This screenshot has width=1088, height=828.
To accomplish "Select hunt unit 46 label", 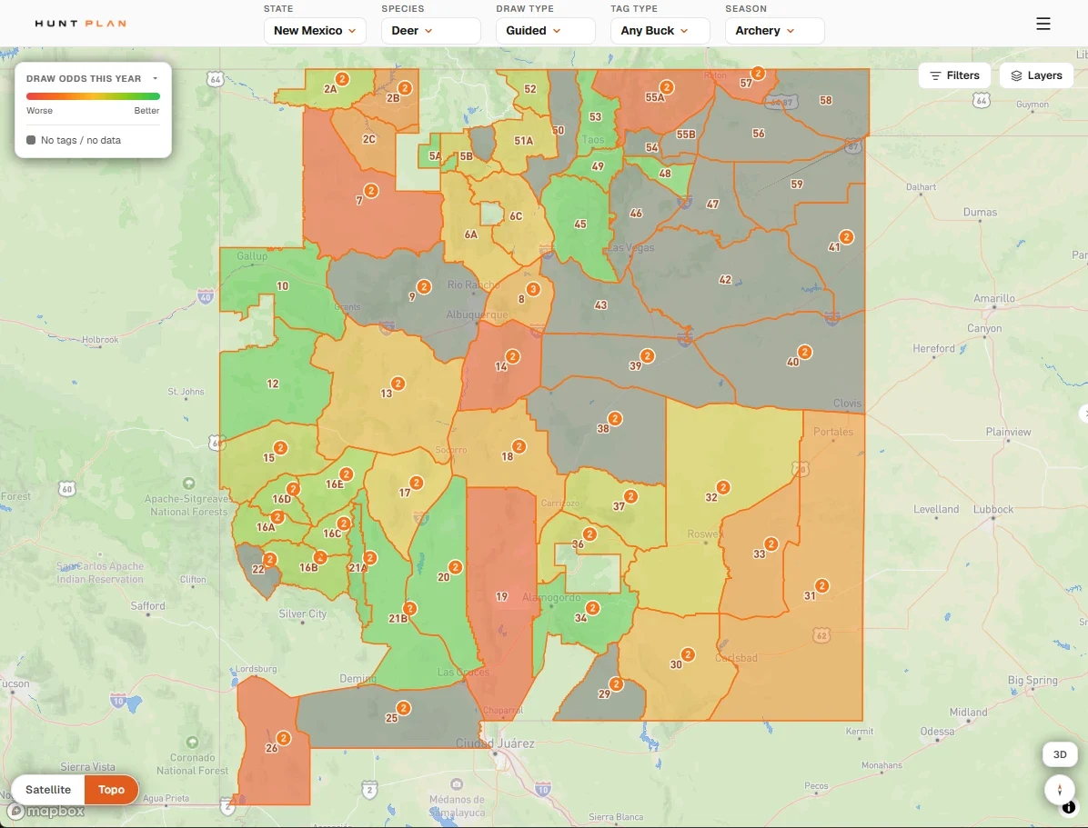I will point(636,213).
